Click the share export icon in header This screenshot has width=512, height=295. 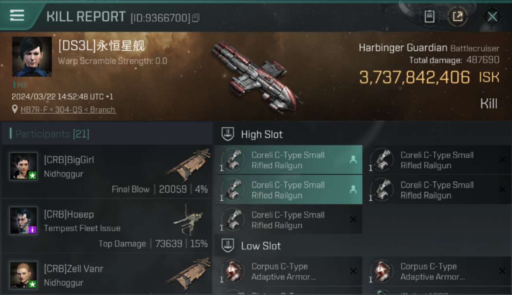[x=458, y=17]
